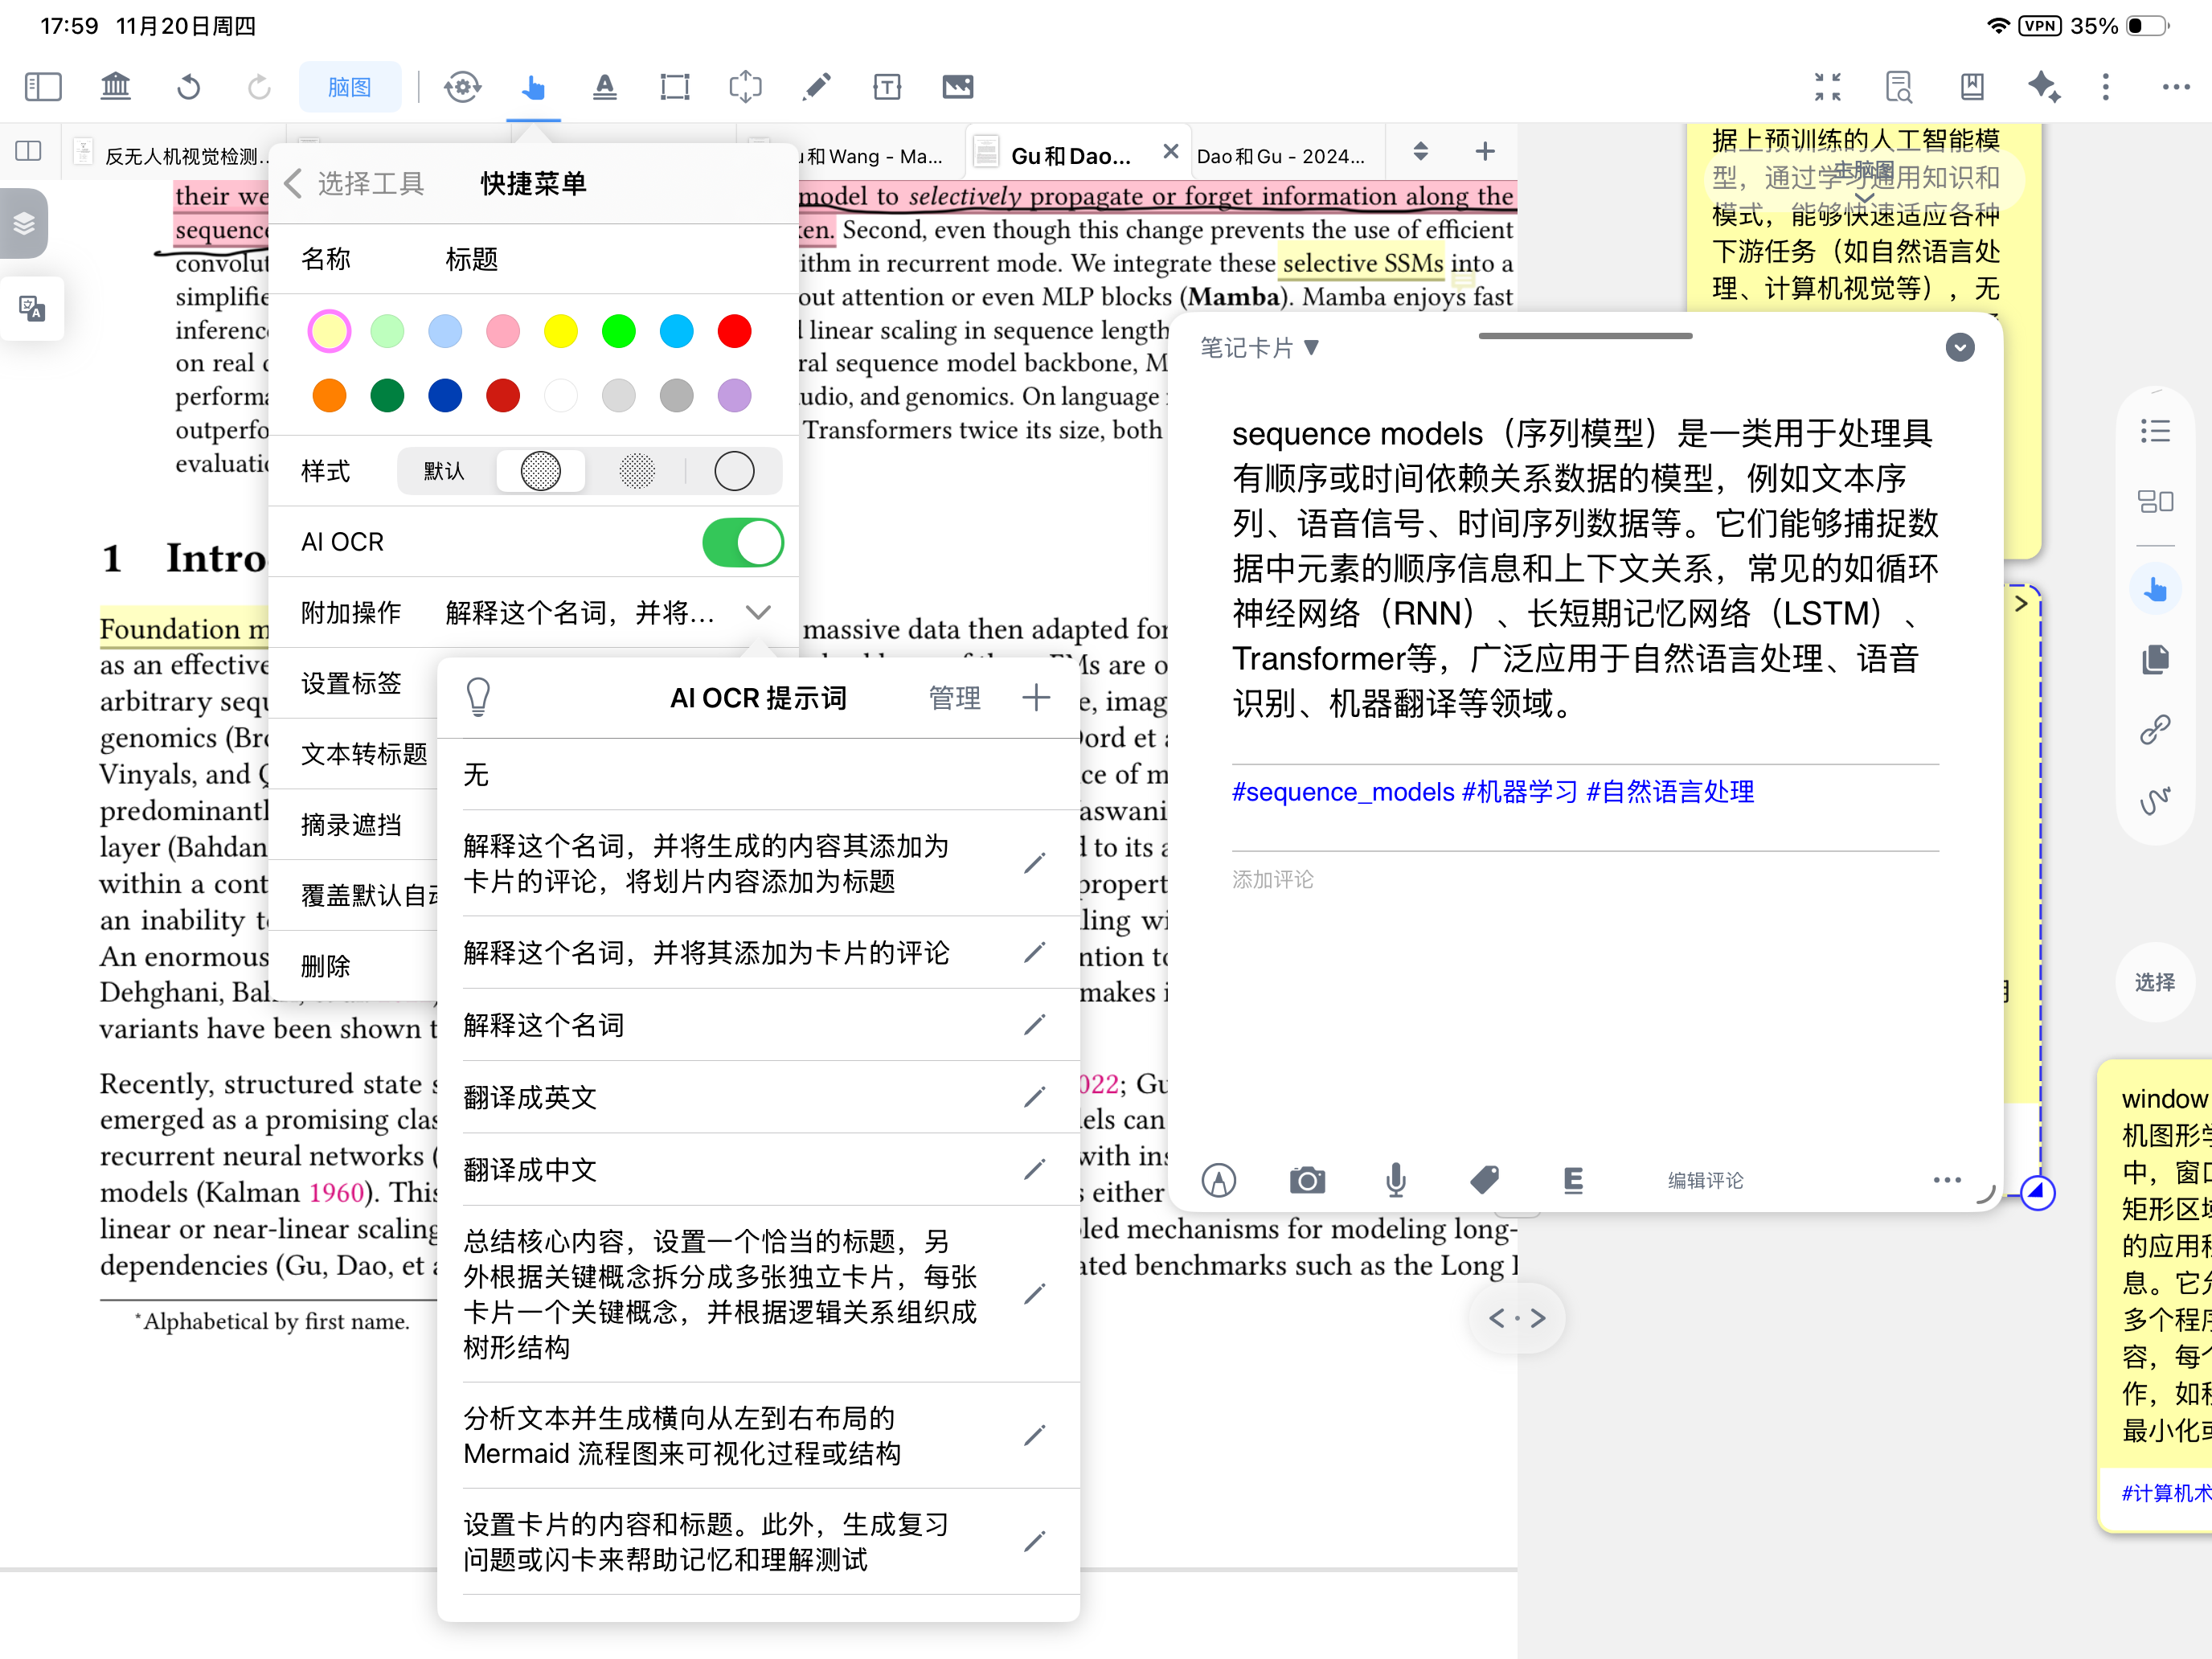
Task: Go back to 选择工具
Action: pos(355,184)
